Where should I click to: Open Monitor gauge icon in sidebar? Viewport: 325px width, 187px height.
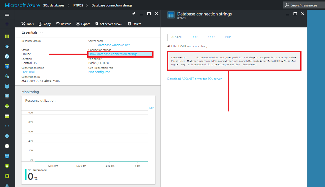(7, 146)
